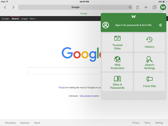Open Web Protection settings
Screen dimensions: 168x126
pyautogui.click(x=117, y=62)
